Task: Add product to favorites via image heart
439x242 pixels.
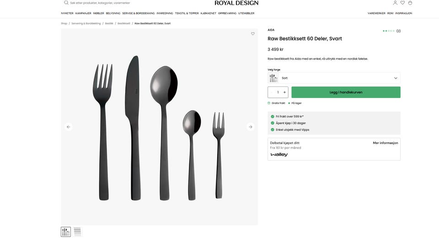Action: pyautogui.click(x=253, y=33)
